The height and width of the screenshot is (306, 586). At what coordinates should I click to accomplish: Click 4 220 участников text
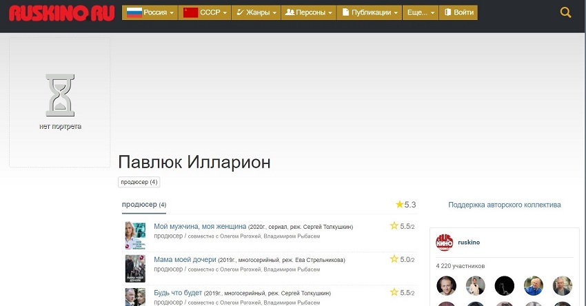click(461, 266)
